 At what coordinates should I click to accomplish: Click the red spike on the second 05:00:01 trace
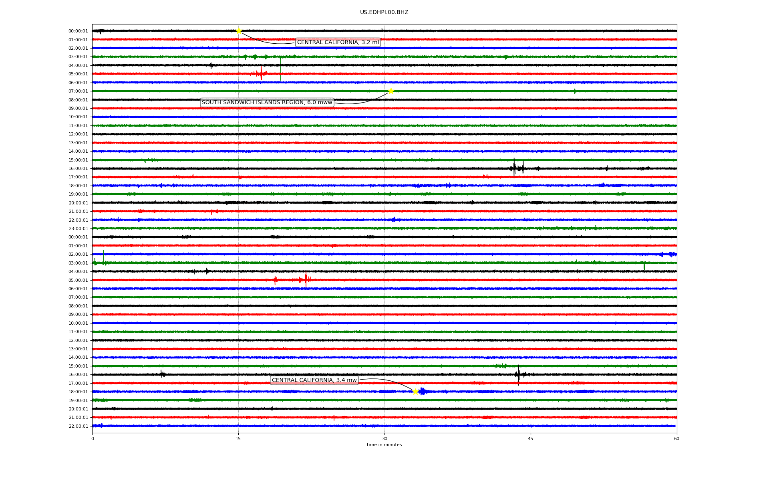pos(306,279)
